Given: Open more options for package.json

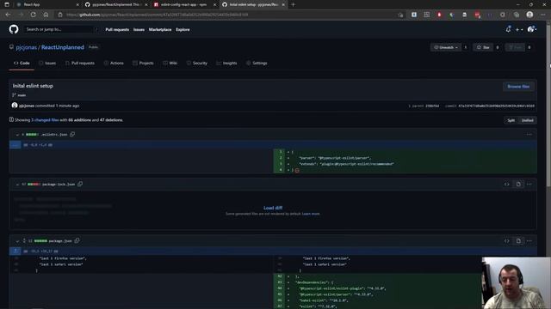Looking at the screenshot, I should click(x=529, y=240).
